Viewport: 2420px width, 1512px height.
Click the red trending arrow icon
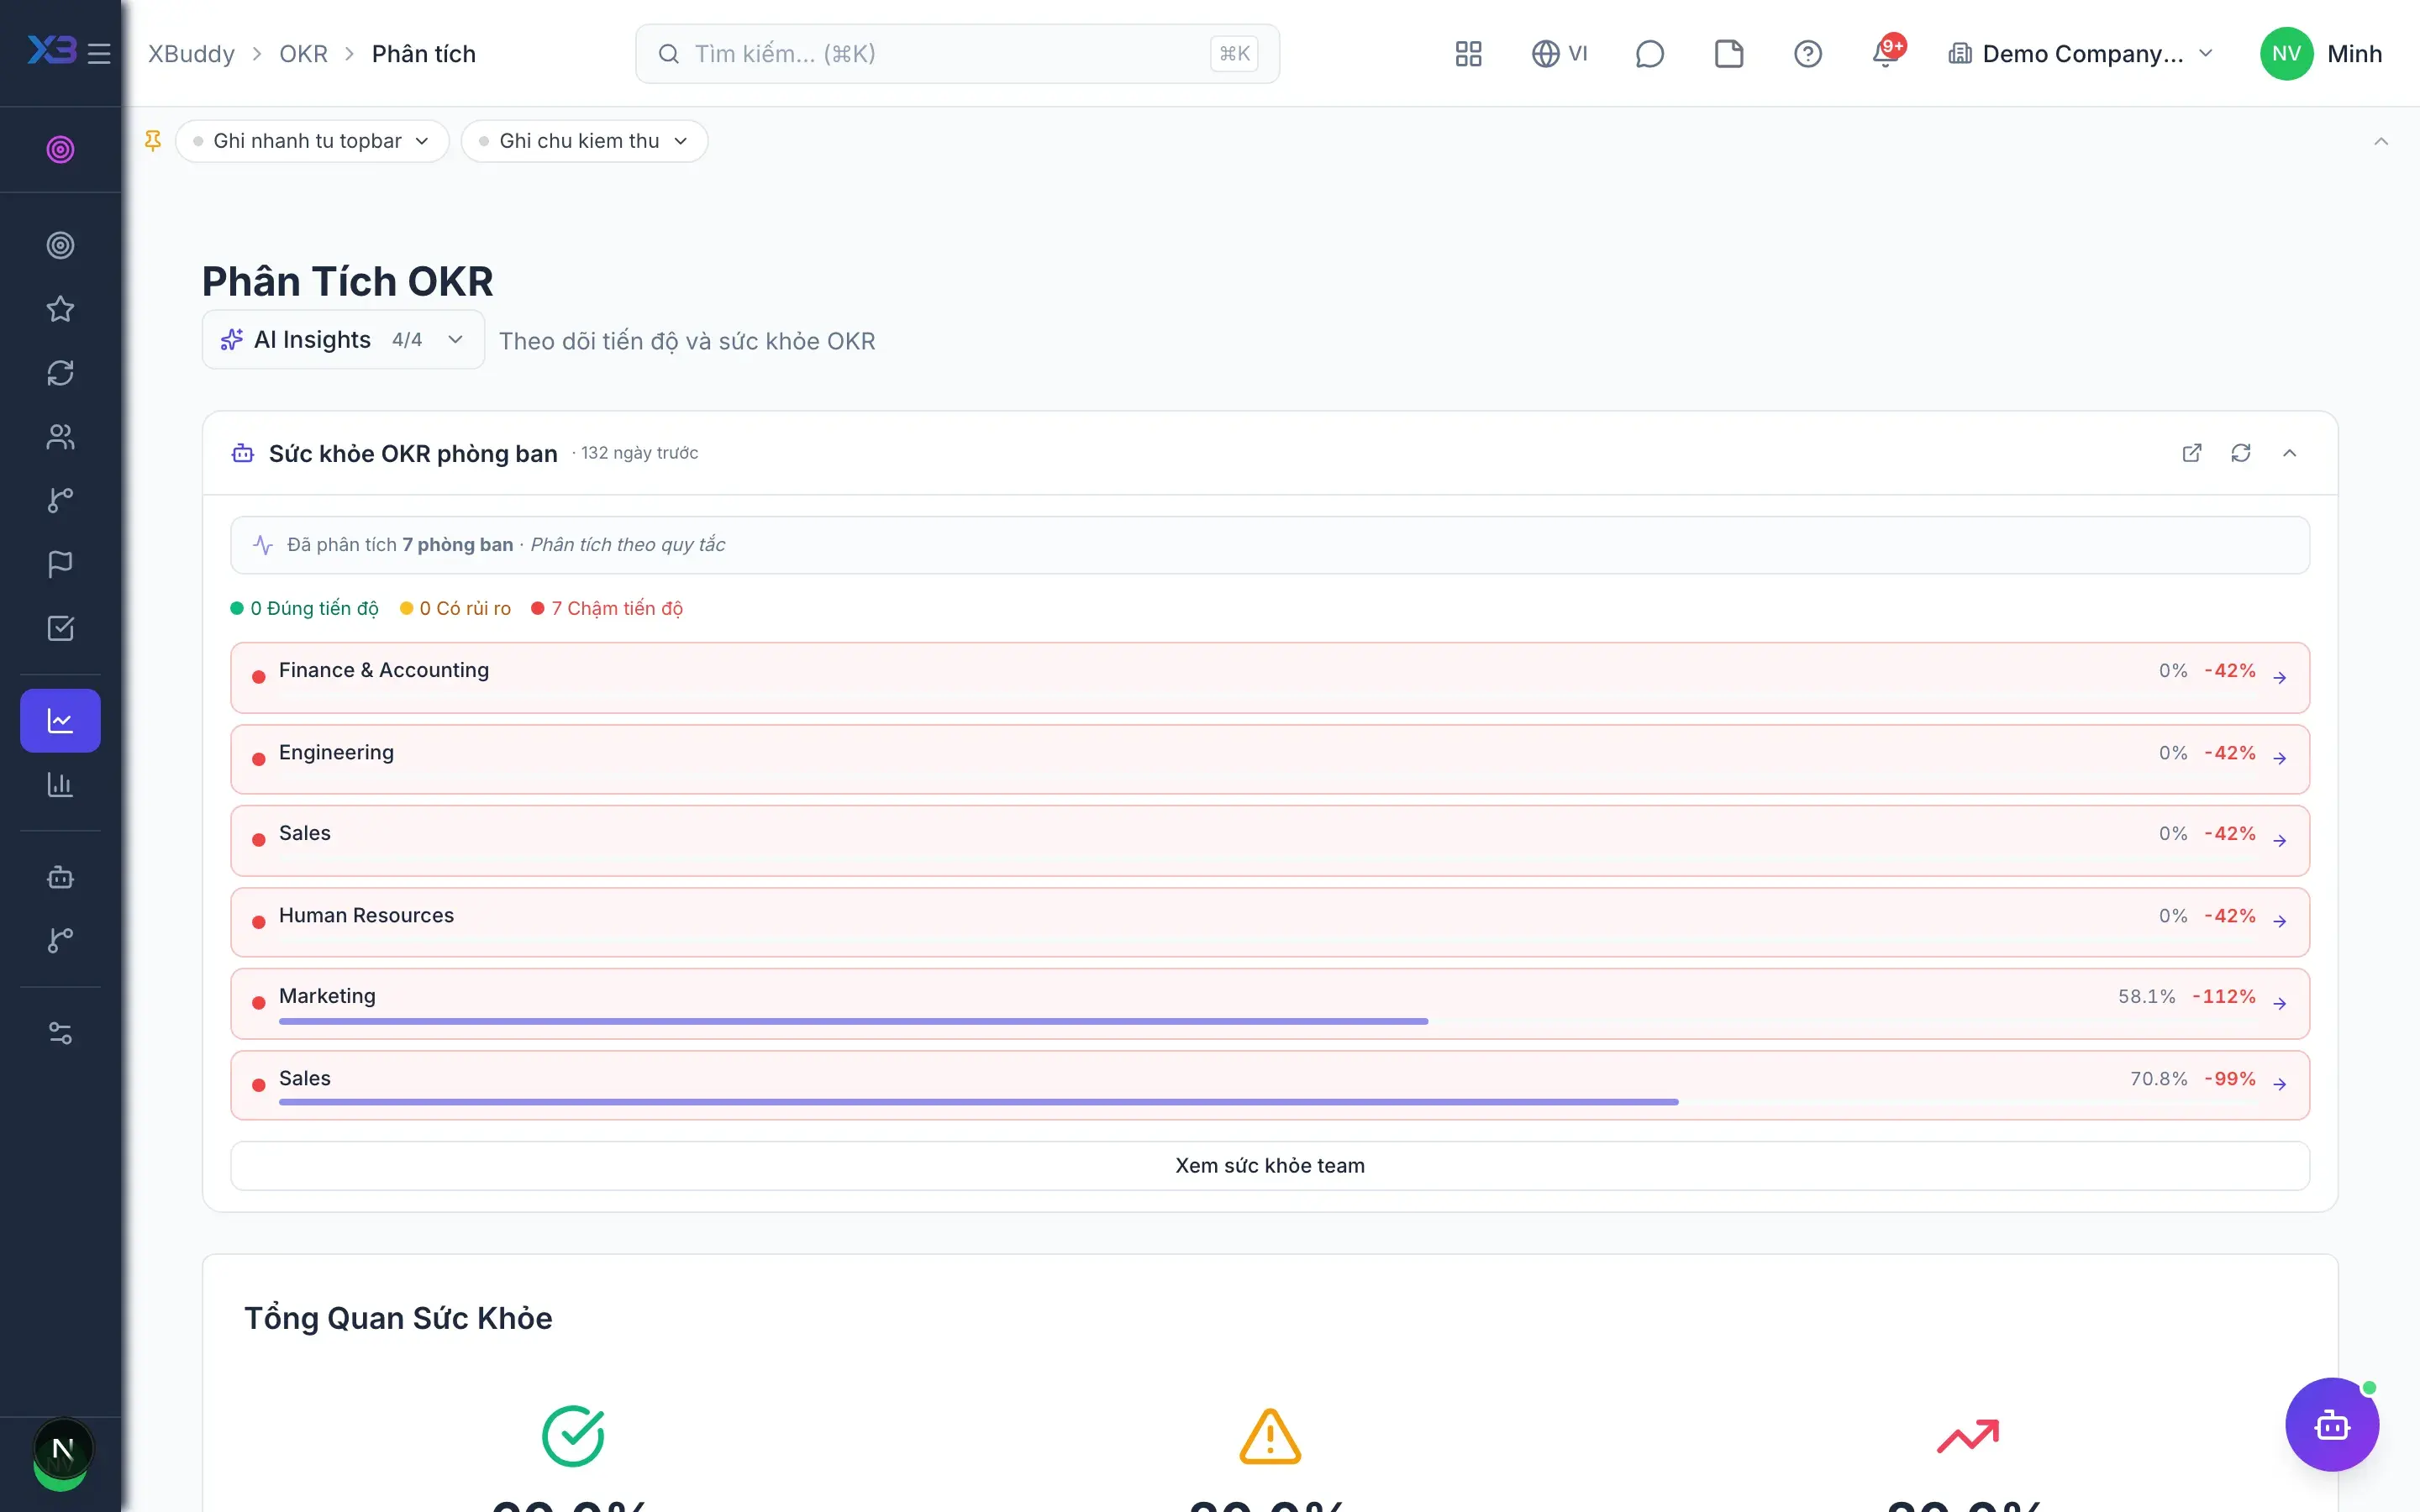1967,1436
